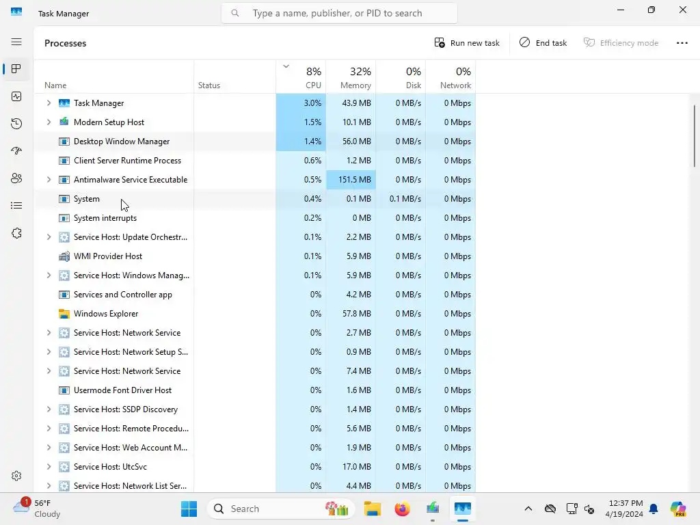Open the hamburger navigation menu

pyautogui.click(x=16, y=42)
